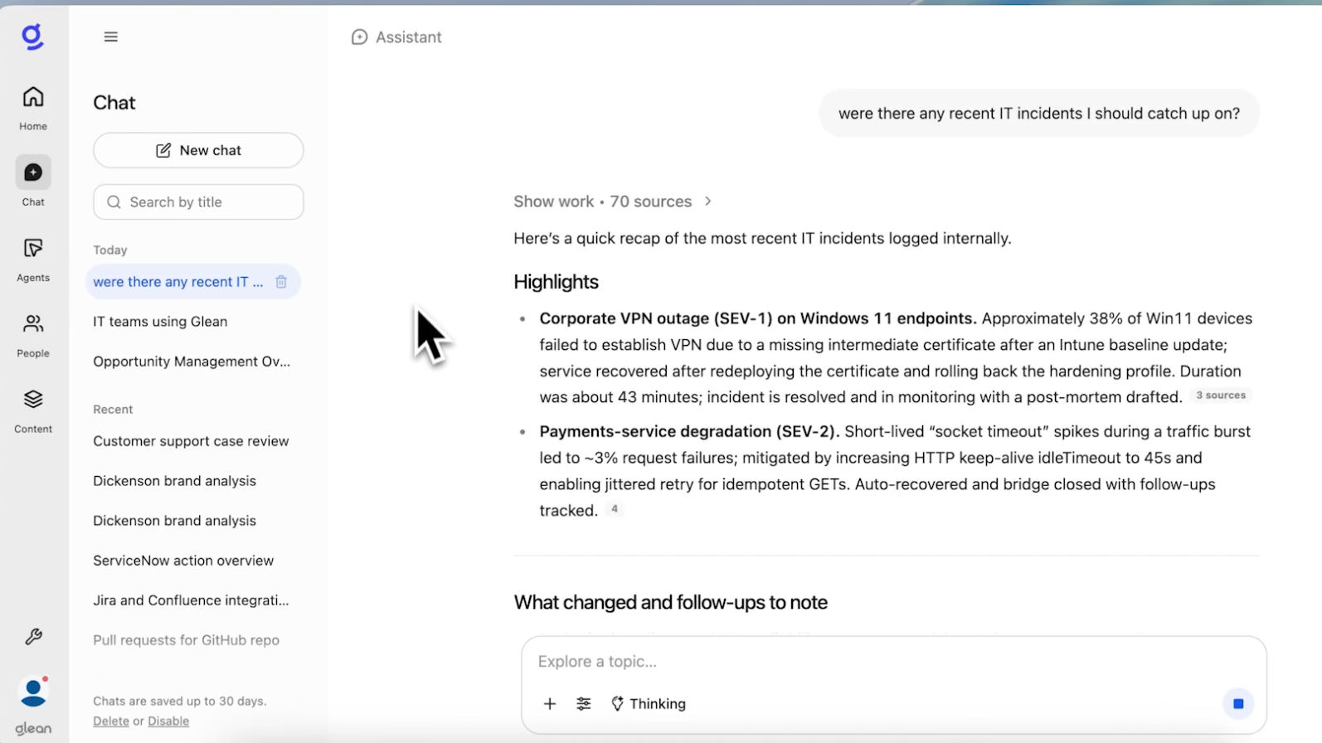Start a New chat
Viewport: 1322px width, 743px height.
tap(198, 150)
